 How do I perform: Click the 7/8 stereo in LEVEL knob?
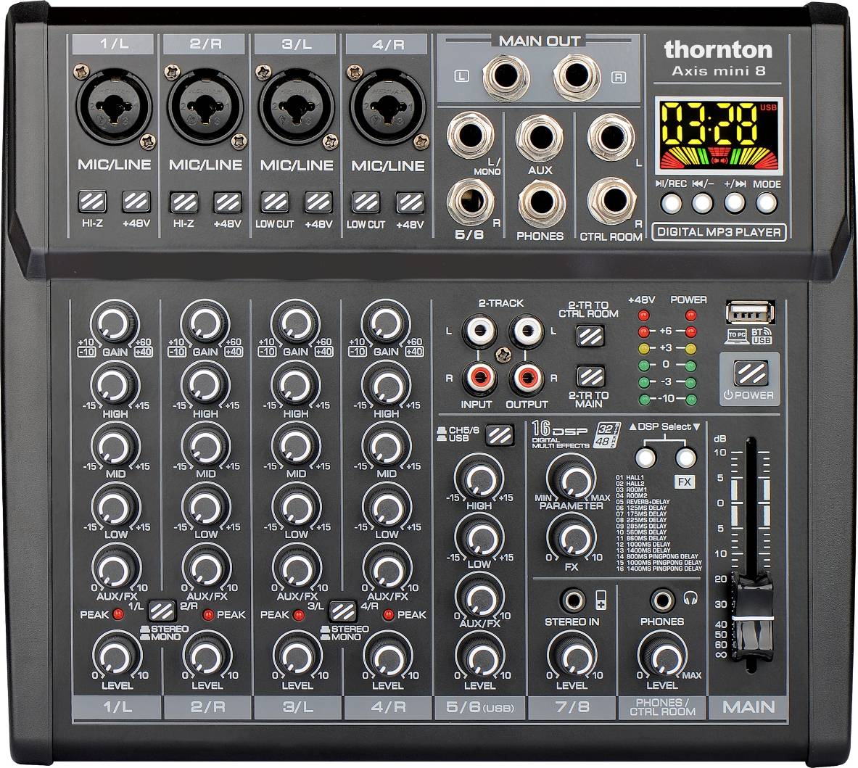click(x=572, y=656)
